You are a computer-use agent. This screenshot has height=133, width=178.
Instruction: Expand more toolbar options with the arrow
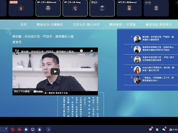click(x=49, y=129)
